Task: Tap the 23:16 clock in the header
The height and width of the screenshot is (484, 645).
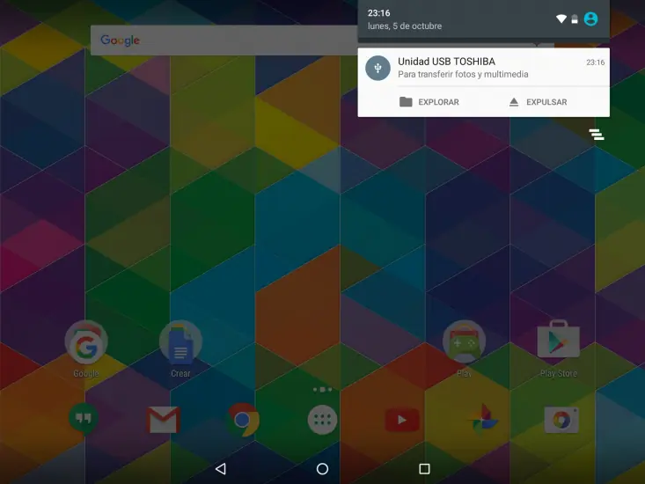Action: 379,13
